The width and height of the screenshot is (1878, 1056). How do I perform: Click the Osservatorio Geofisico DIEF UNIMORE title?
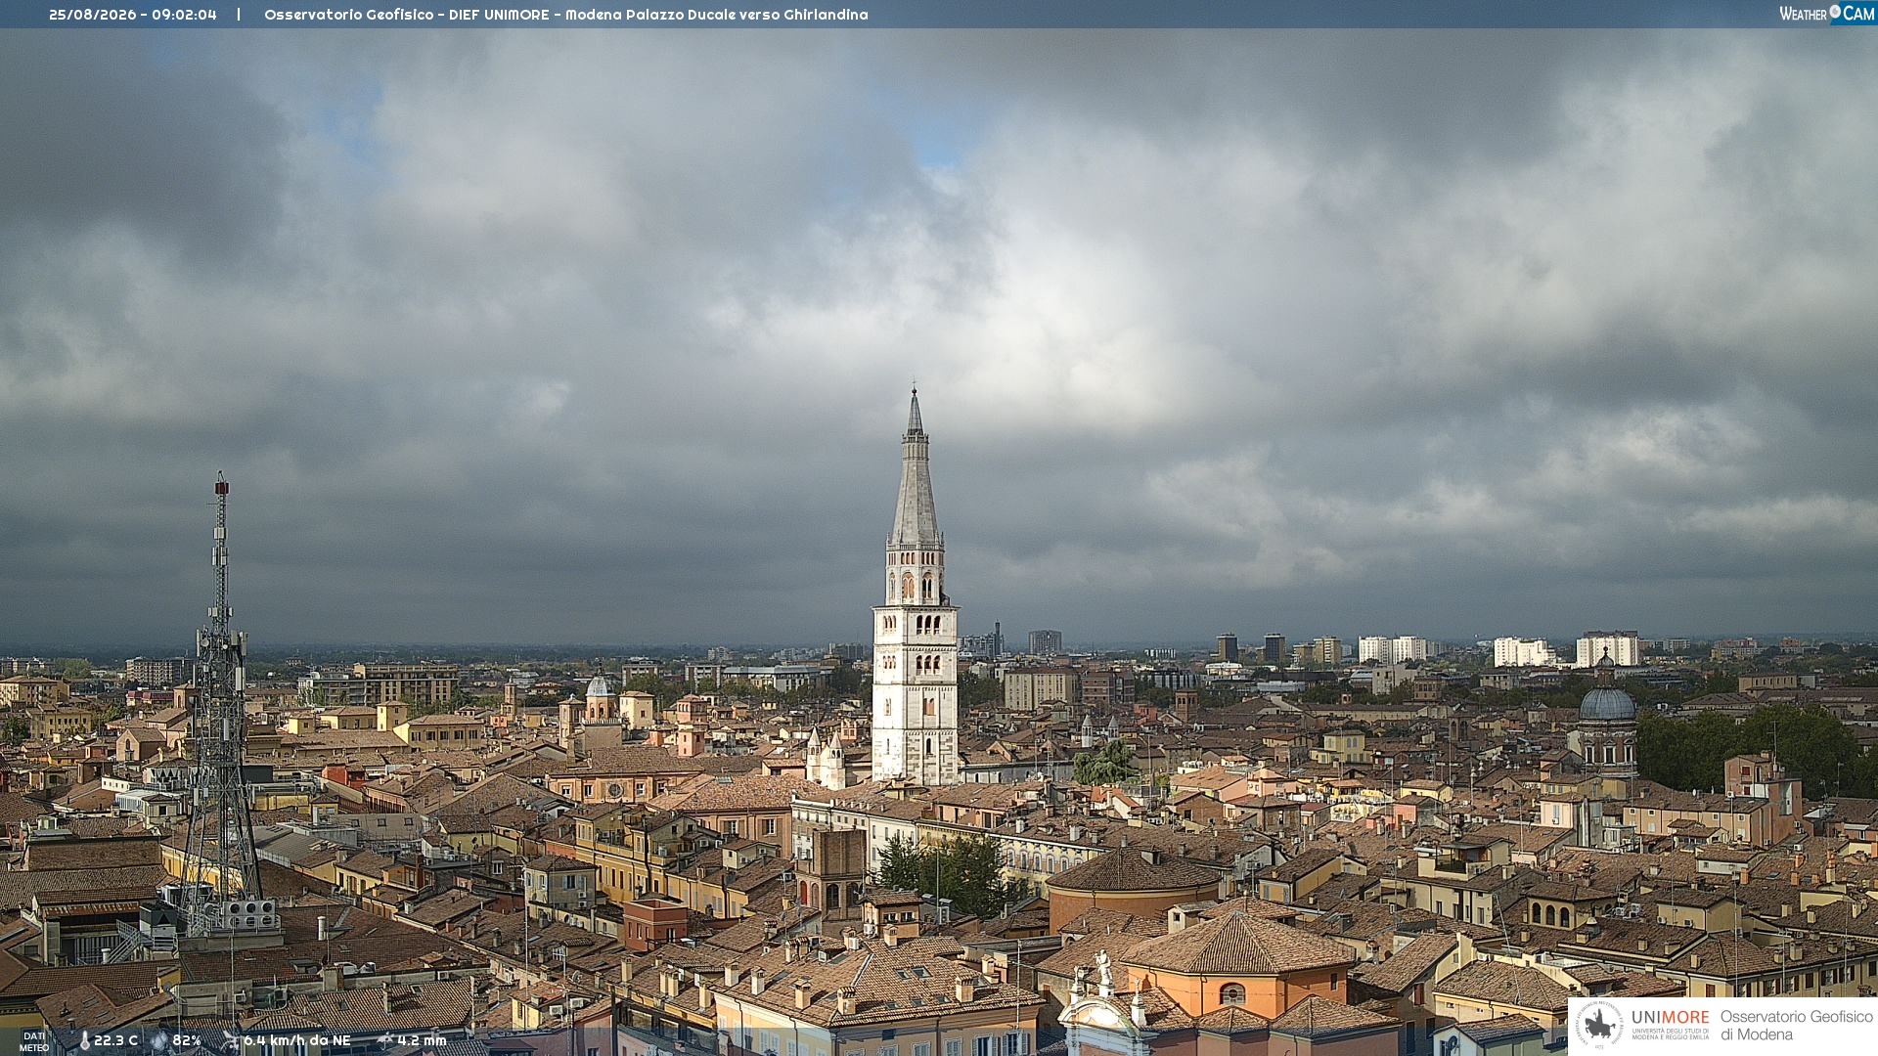pyautogui.click(x=566, y=15)
